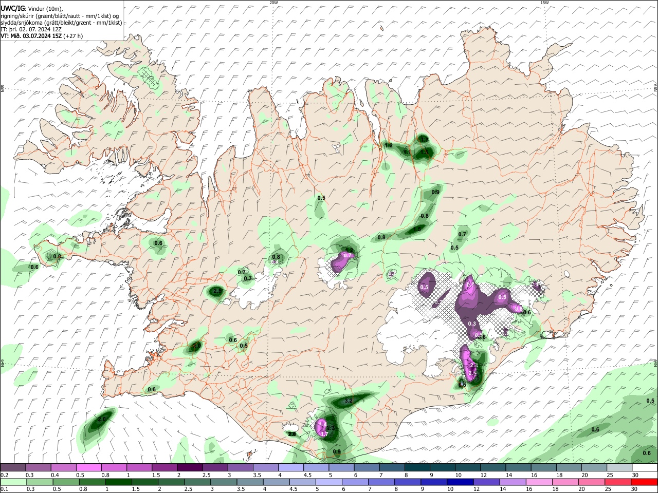
Task: Pick the upper legend swatch between 1 and 1.5
Action: [139, 468]
